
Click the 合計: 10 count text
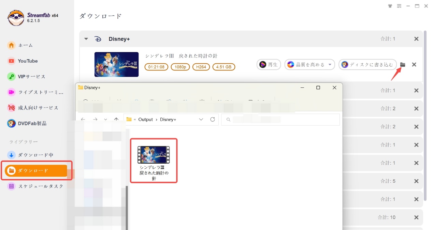click(x=387, y=217)
